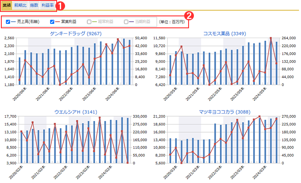Click the first blue bar in ゲンキードラッグ chart

click(x=19, y=71)
